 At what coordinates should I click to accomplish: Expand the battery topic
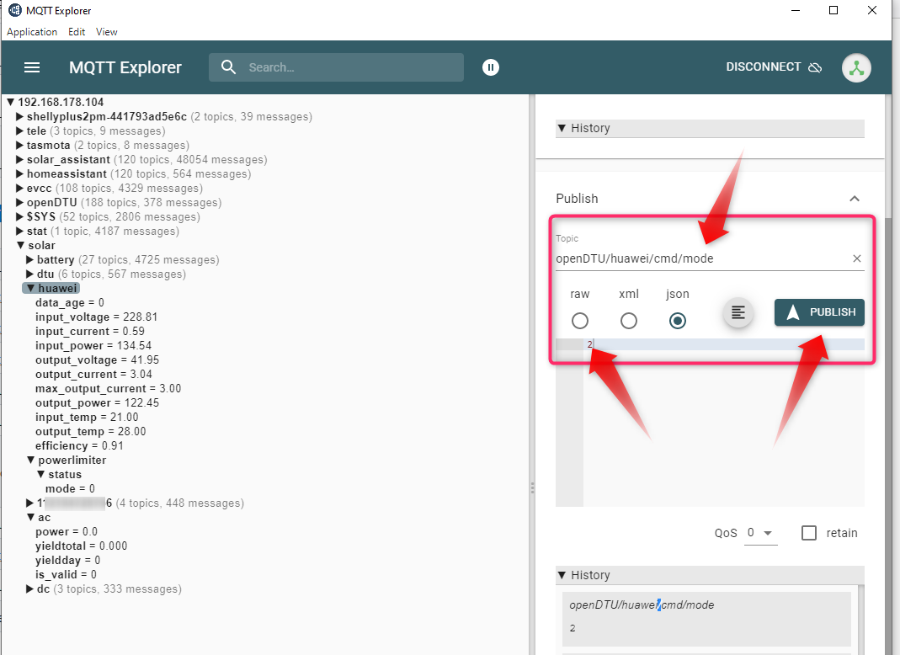29,260
